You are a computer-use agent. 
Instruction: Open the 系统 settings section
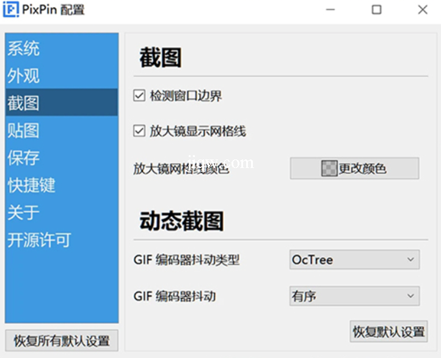pos(62,48)
